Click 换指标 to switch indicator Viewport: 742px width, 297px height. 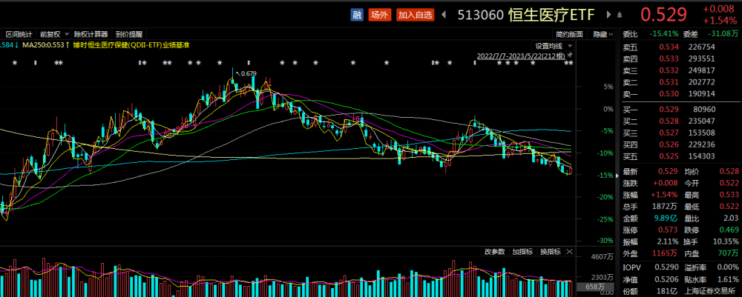click(551, 252)
